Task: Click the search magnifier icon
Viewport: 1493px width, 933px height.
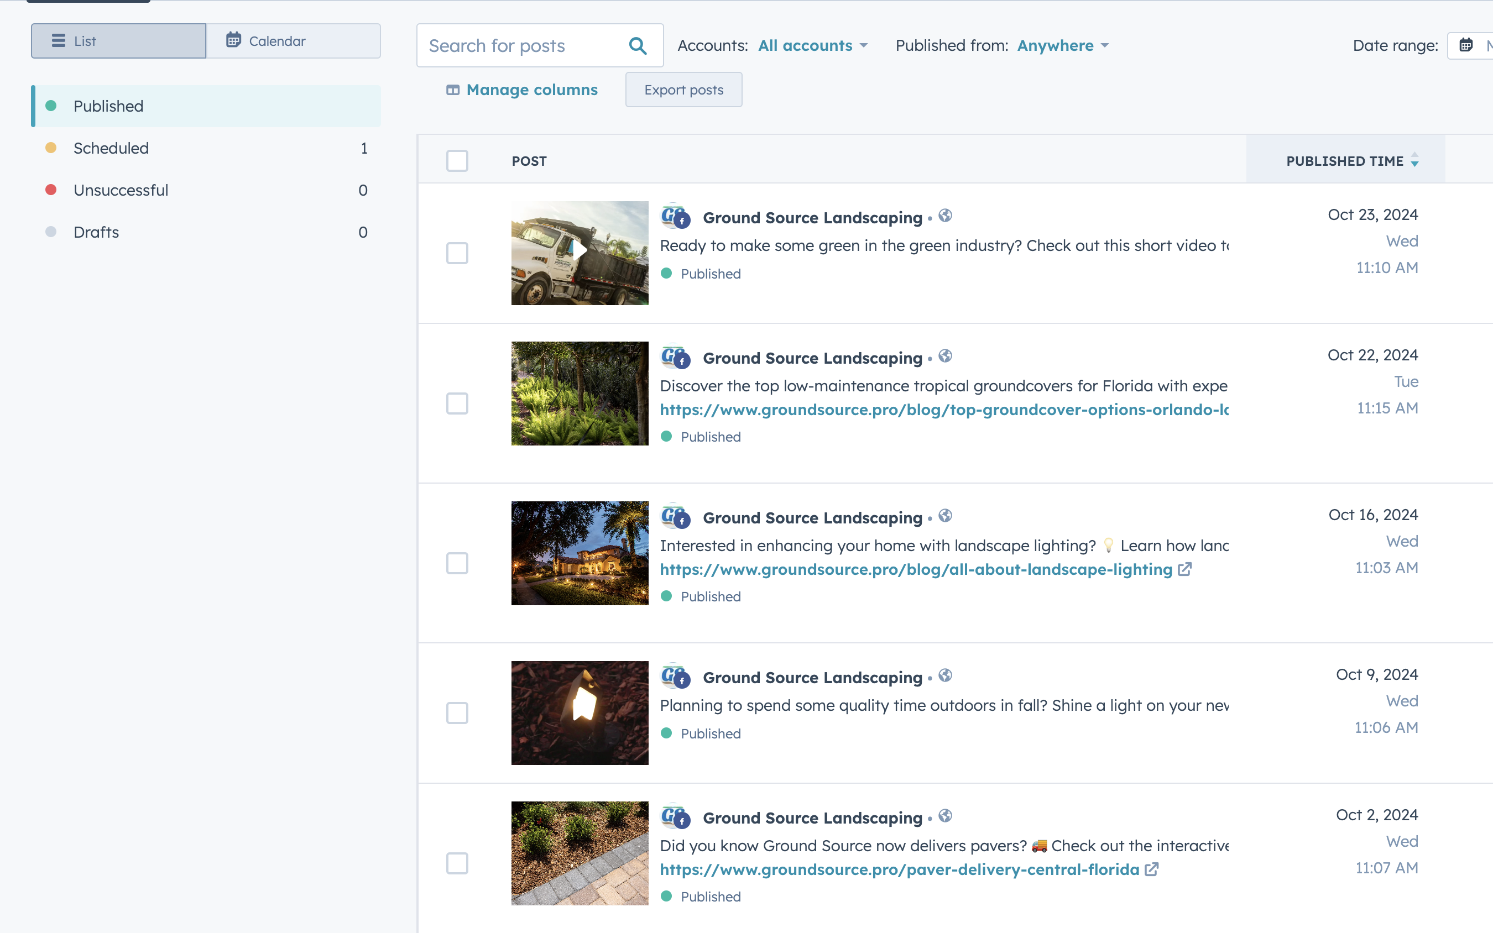Action: coord(638,46)
